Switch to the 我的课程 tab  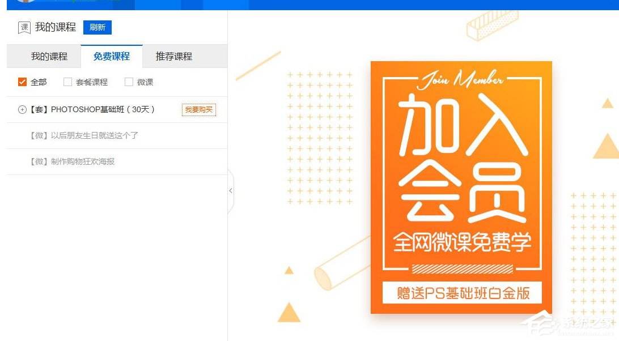[x=49, y=57]
